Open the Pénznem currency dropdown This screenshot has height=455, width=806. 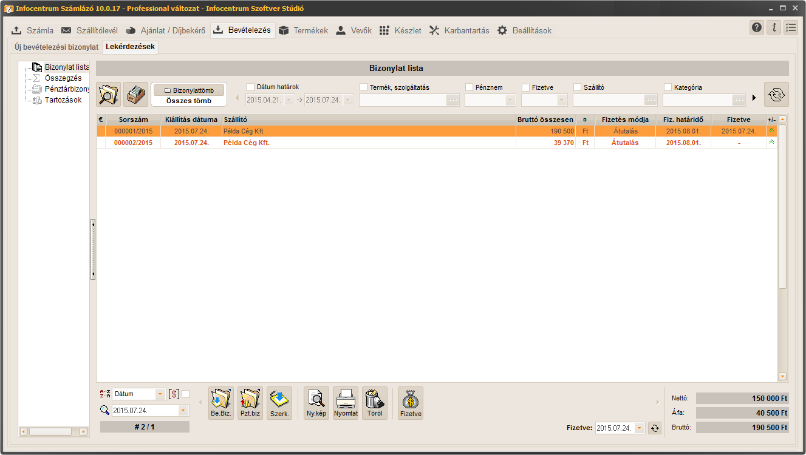(x=510, y=100)
